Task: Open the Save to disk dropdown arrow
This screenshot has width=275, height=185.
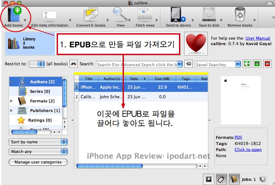Action: (221, 20)
